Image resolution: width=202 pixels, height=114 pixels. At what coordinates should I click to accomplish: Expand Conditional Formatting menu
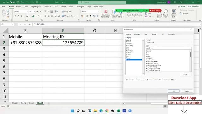[x=106, y=14]
